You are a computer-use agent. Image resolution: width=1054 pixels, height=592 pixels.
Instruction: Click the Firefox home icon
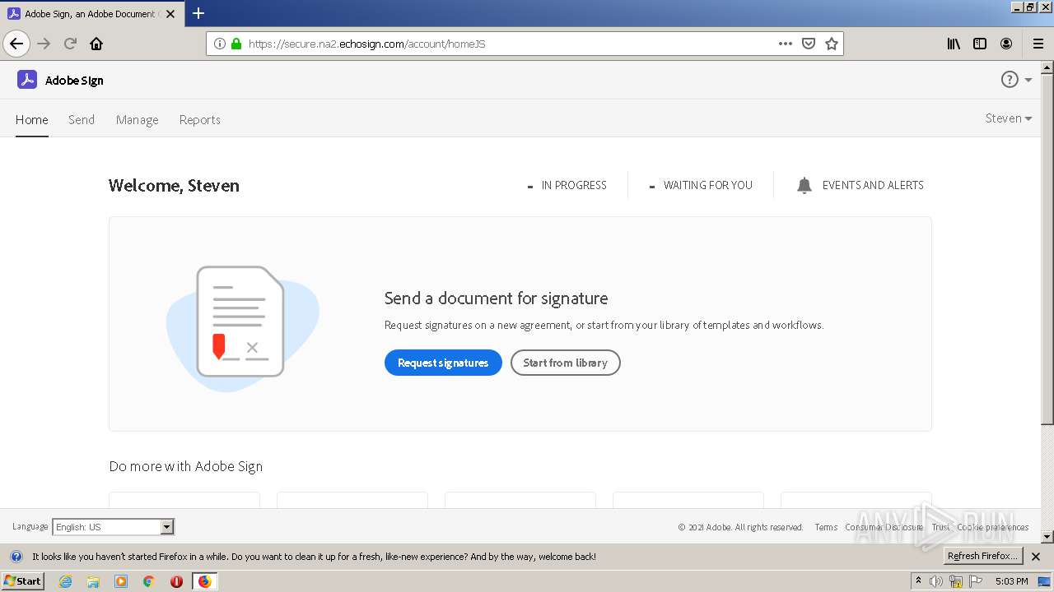[96, 44]
